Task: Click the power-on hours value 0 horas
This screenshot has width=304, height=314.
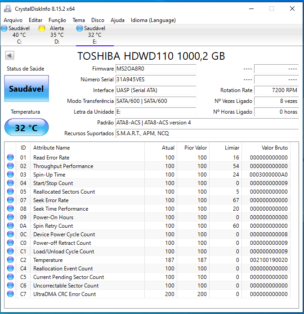Action: pyautogui.click(x=277, y=112)
